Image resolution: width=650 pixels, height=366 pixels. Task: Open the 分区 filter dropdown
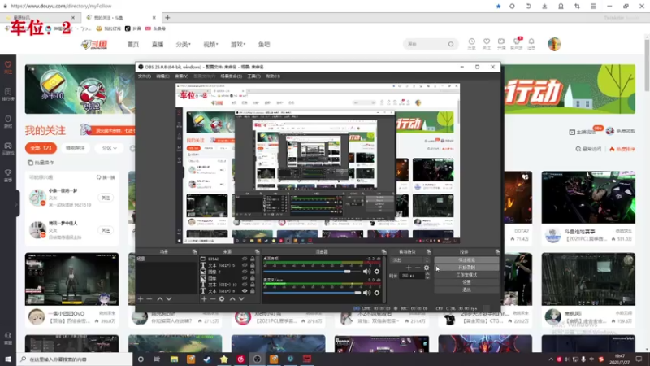[x=109, y=148]
